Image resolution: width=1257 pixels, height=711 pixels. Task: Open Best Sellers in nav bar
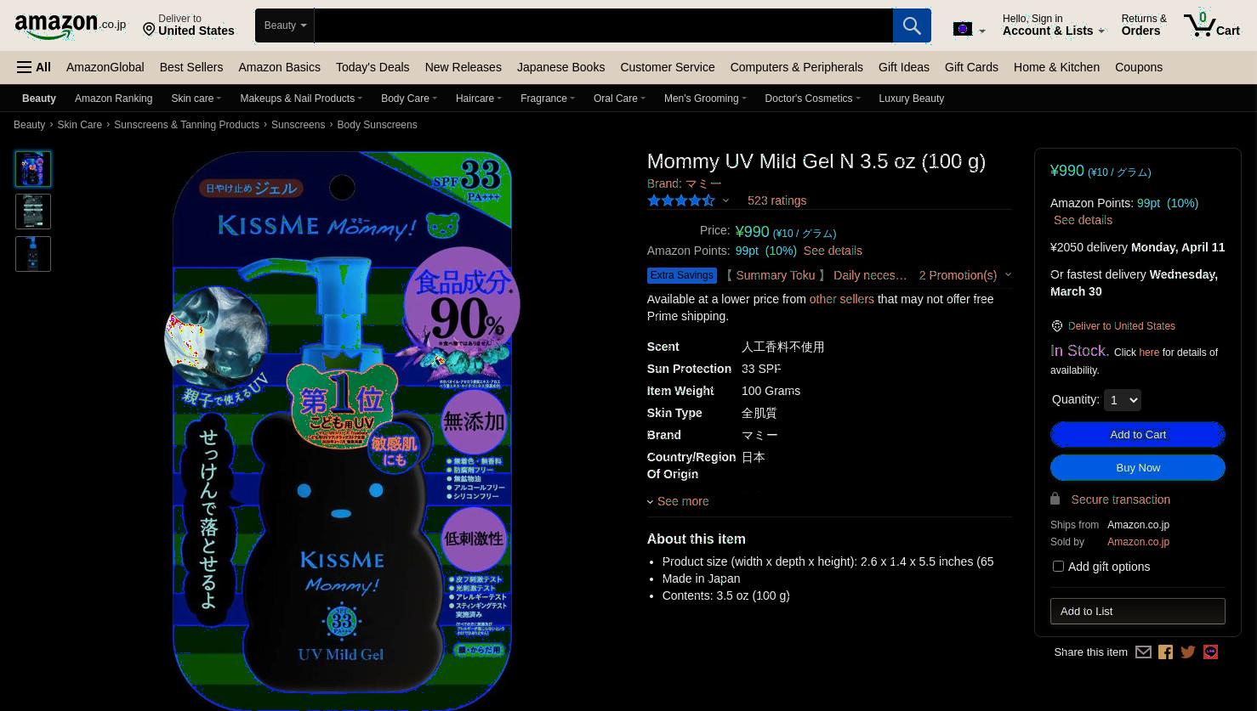pyautogui.click(x=191, y=67)
